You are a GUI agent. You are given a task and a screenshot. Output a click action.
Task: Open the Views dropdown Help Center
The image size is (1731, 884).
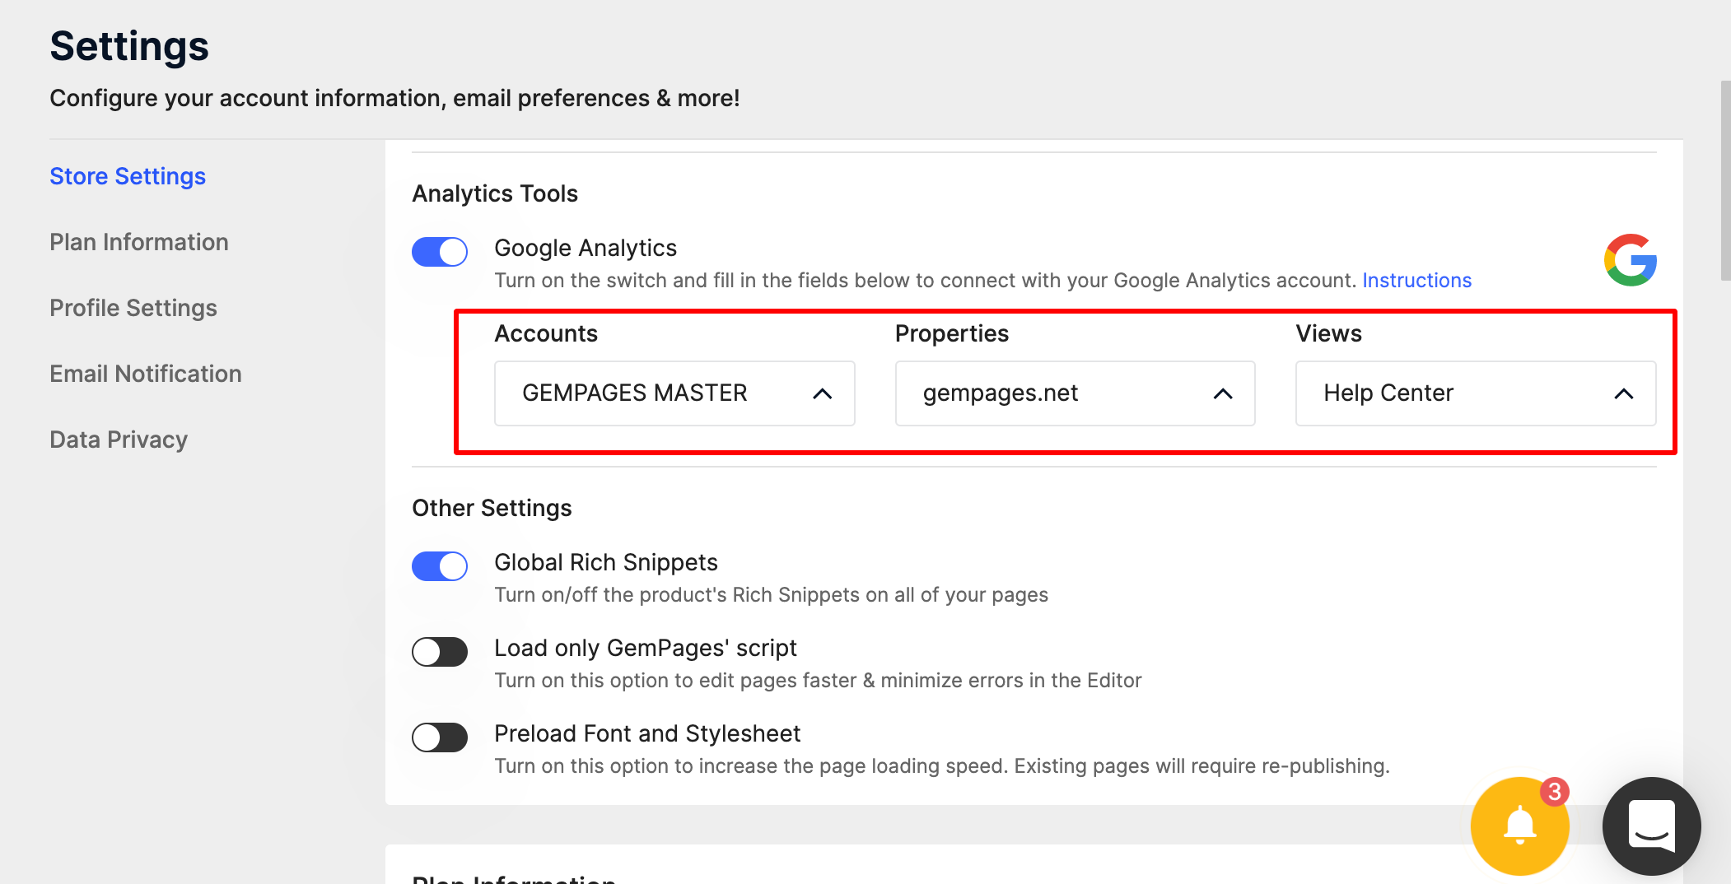[1476, 393]
